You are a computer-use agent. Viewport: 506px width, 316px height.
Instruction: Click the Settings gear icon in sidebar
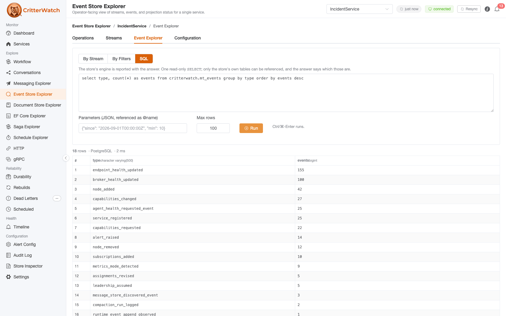(8, 277)
